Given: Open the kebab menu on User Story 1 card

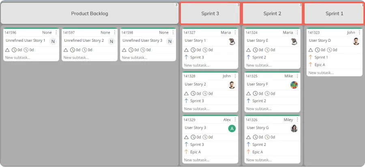Looking at the screenshot, I should 235,32.
